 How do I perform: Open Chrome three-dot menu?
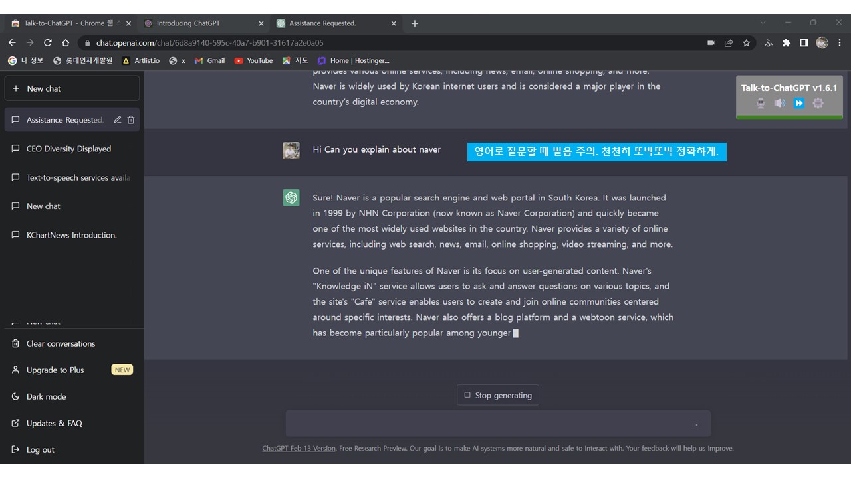tap(840, 42)
